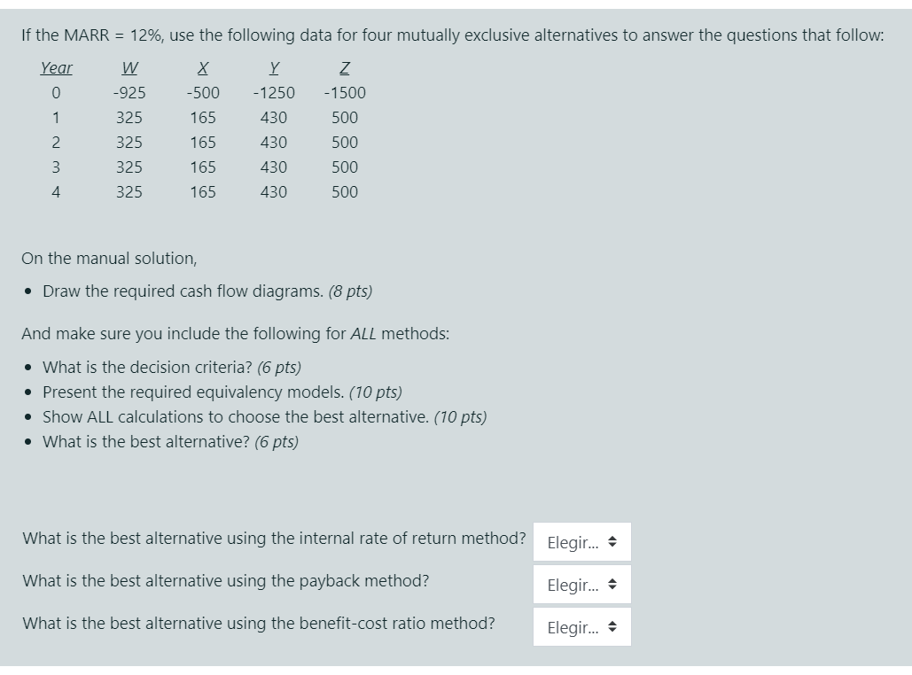The image size is (912, 675).
Task: Click the 430 value for year 1
Action: [x=273, y=117]
